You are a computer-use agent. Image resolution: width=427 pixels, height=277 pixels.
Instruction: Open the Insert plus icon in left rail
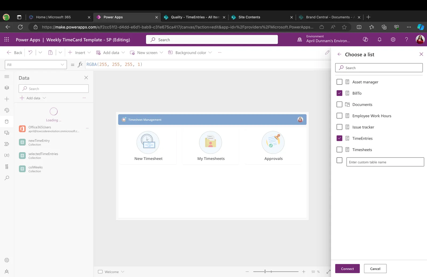pos(7,99)
